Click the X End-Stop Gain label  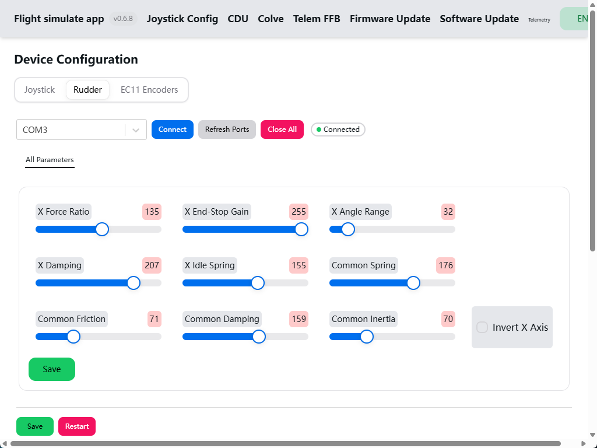217,212
